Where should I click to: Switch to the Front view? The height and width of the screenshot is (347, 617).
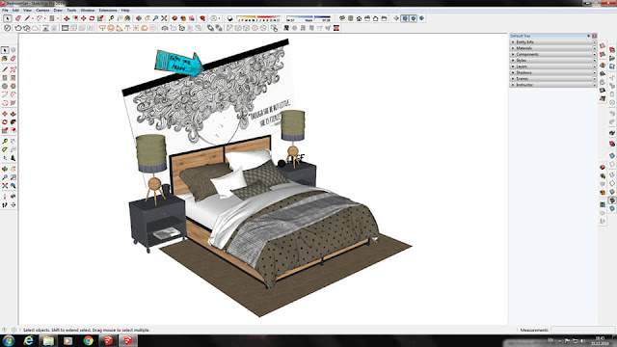359,18
